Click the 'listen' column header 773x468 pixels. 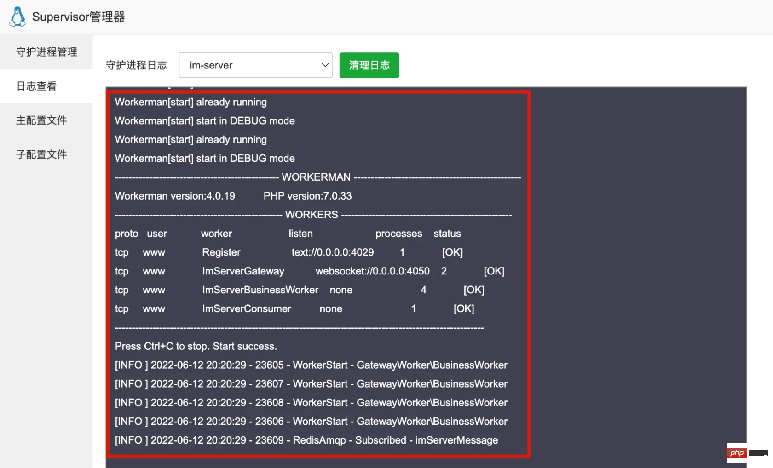[x=300, y=234]
